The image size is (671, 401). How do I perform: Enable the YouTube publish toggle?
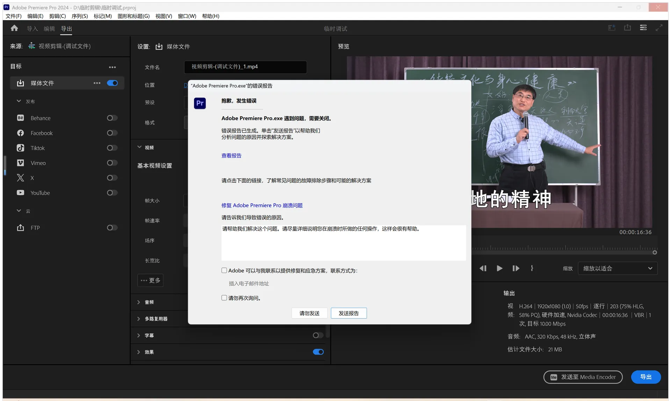pyautogui.click(x=112, y=193)
